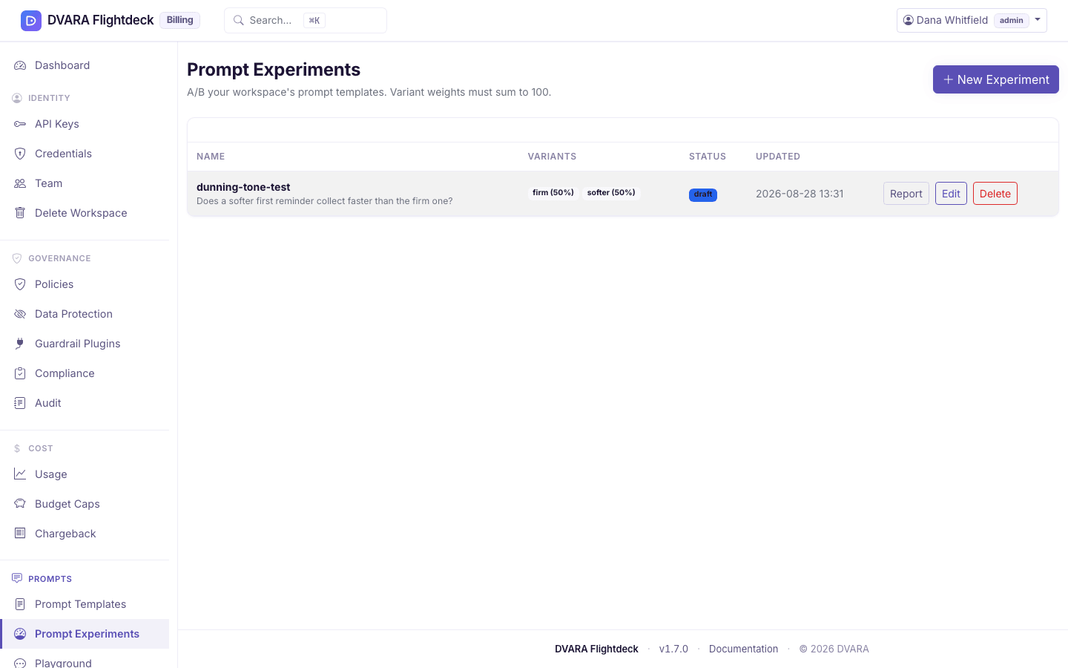The image size is (1068, 668).
Task: Select Prompt Experiments sidebar item
Action: tap(85, 634)
